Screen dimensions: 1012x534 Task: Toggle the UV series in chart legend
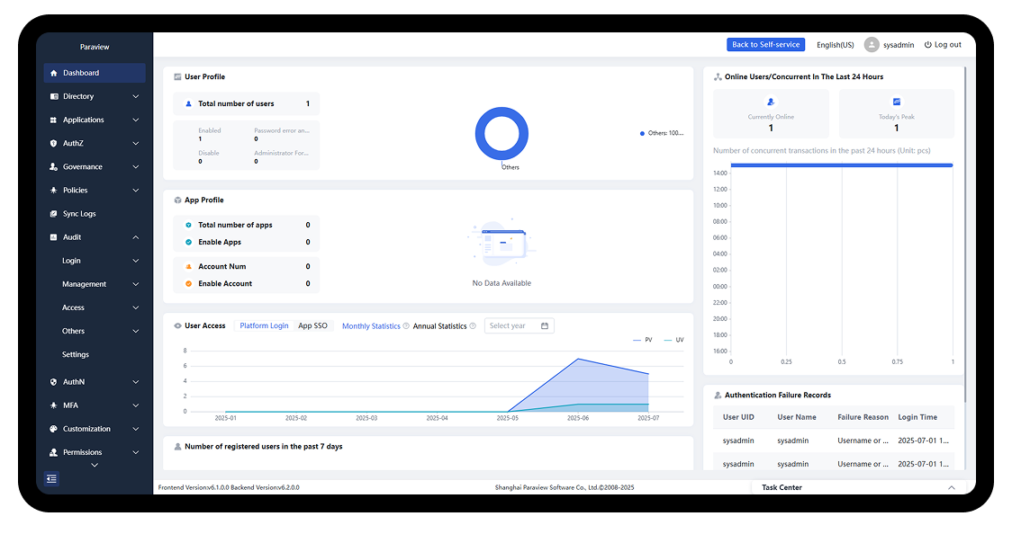(x=673, y=340)
